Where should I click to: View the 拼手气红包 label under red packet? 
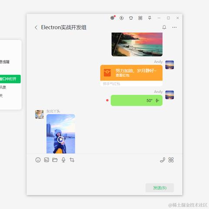111,84
